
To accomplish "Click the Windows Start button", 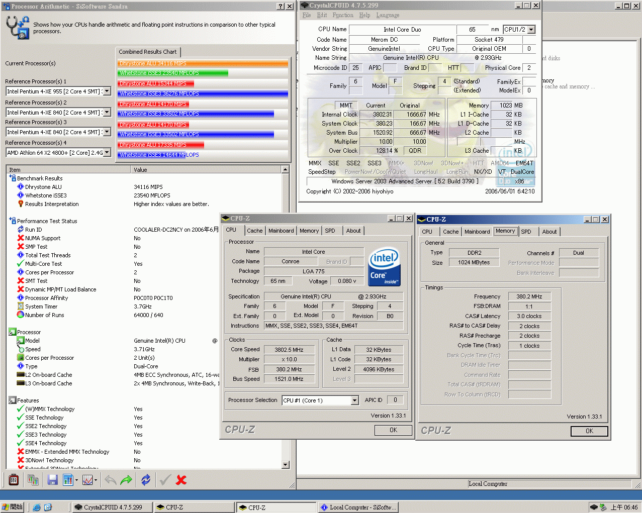I will pyautogui.click(x=12, y=507).
